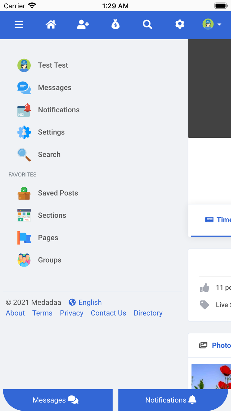Go to Sections in favorites

click(52, 215)
